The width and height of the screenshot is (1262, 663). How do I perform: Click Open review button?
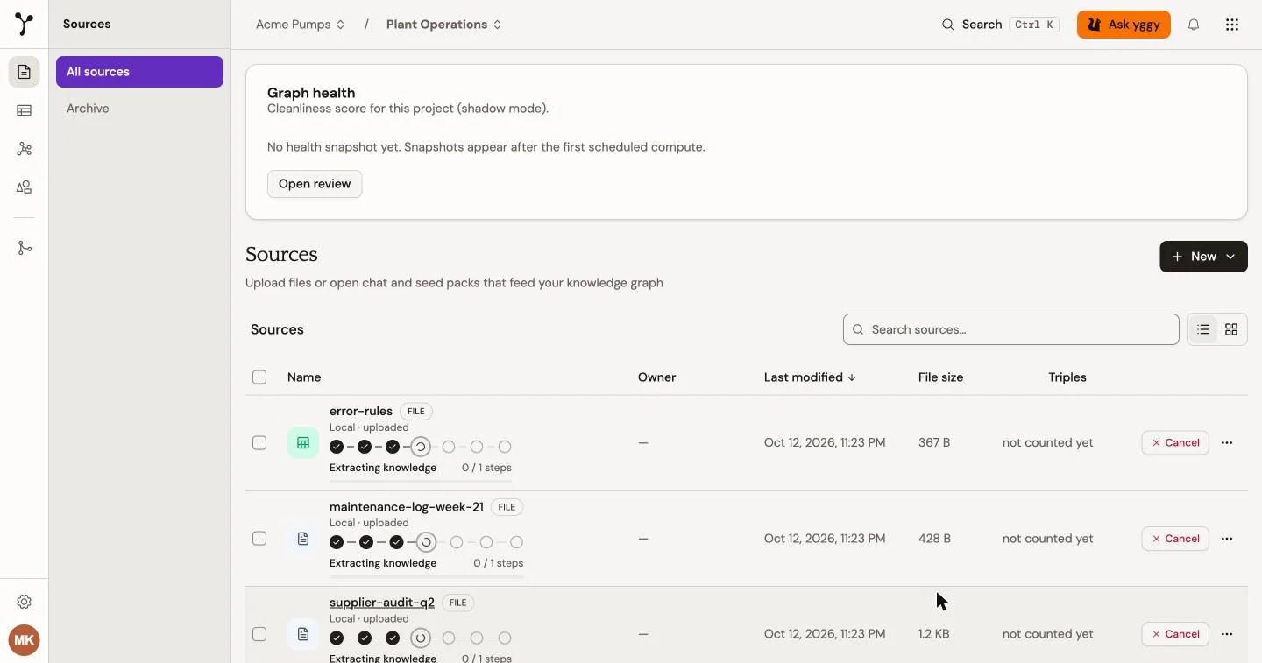click(315, 184)
